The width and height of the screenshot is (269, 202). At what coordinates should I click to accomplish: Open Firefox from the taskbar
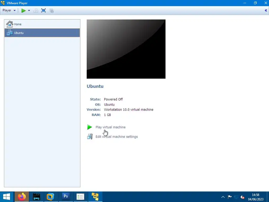22,197
